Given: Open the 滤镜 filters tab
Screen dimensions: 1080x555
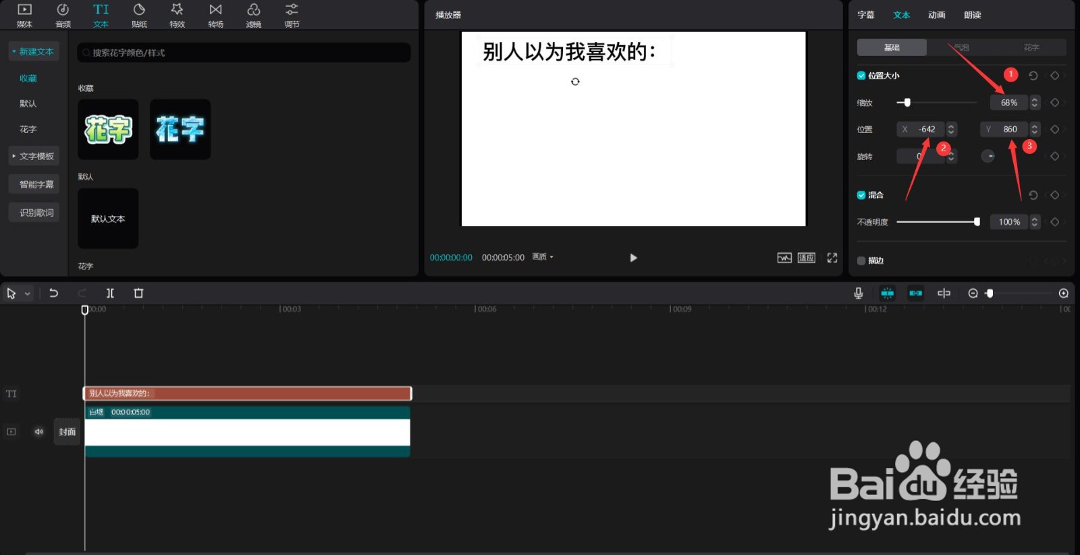Looking at the screenshot, I should coord(253,15).
